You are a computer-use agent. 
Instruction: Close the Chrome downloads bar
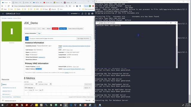[x=93, y=100]
